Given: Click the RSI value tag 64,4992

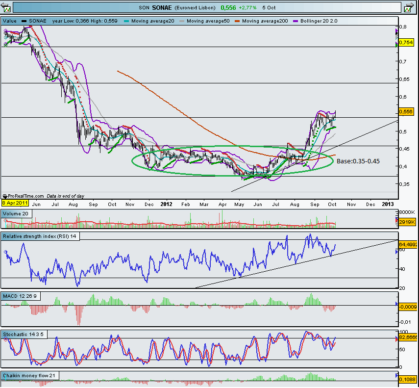Looking at the screenshot, I should click(407, 244).
